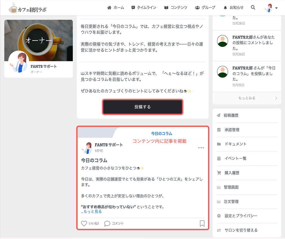Click the chevron beside もっとみる
The image size is (285, 239).
pos(276,98)
